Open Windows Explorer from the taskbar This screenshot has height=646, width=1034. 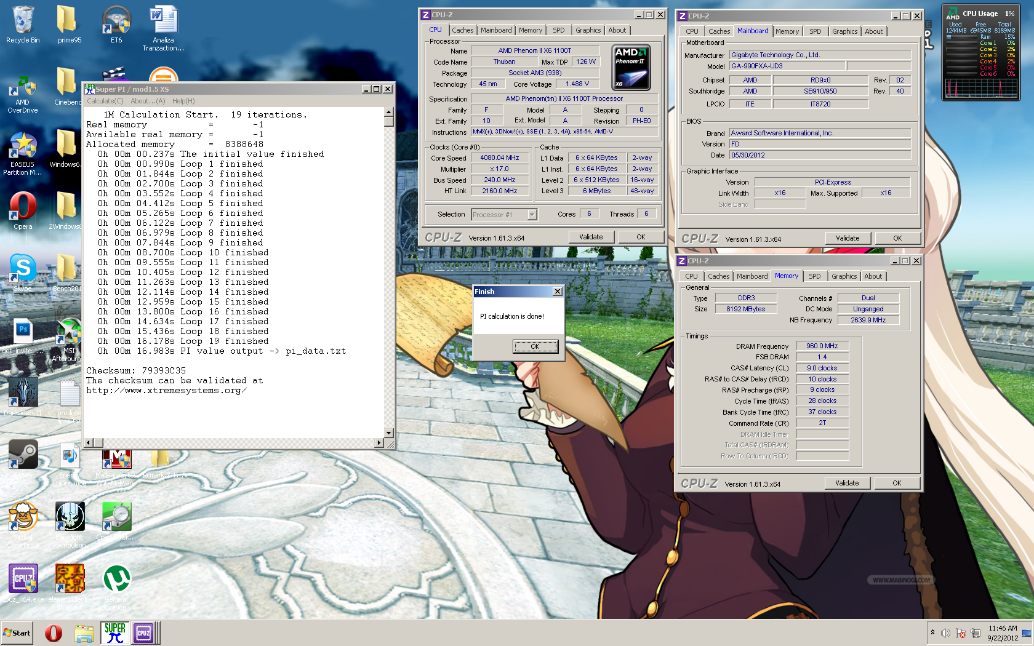coord(84,633)
